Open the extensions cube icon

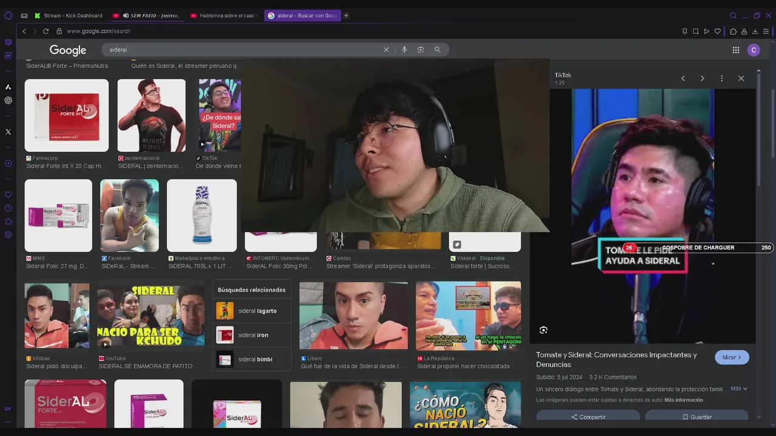click(733, 31)
